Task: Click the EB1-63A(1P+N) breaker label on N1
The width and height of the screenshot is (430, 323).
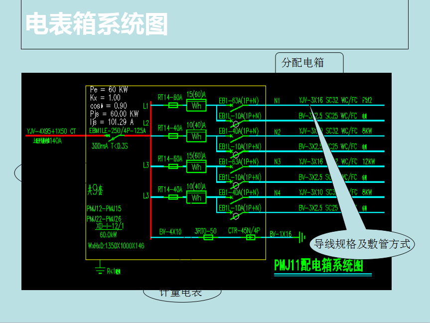Action: pos(239,101)
